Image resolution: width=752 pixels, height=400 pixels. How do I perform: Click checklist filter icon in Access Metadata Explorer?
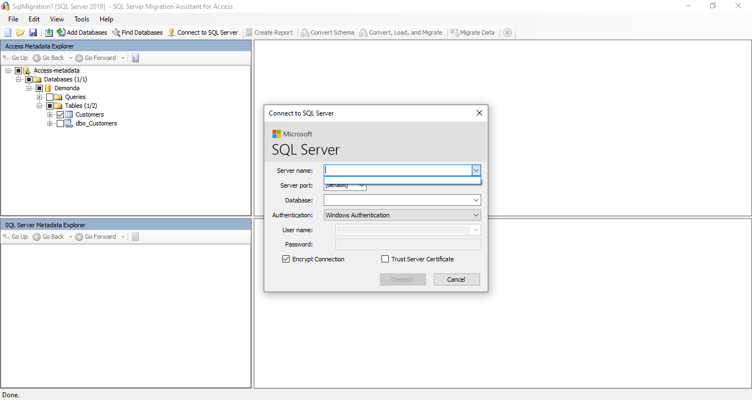(x=135, y=58)
